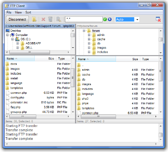Expand the remote cache tree node
The image size is (168, 152).
[x=89, y=39]
